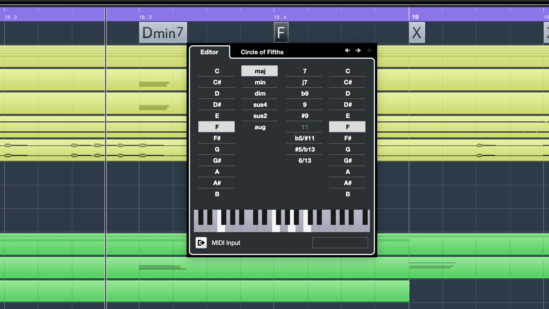Viewport: 549px width, 309px height.
Task: Select the F chord event on chord track
Action: (281, 32)
